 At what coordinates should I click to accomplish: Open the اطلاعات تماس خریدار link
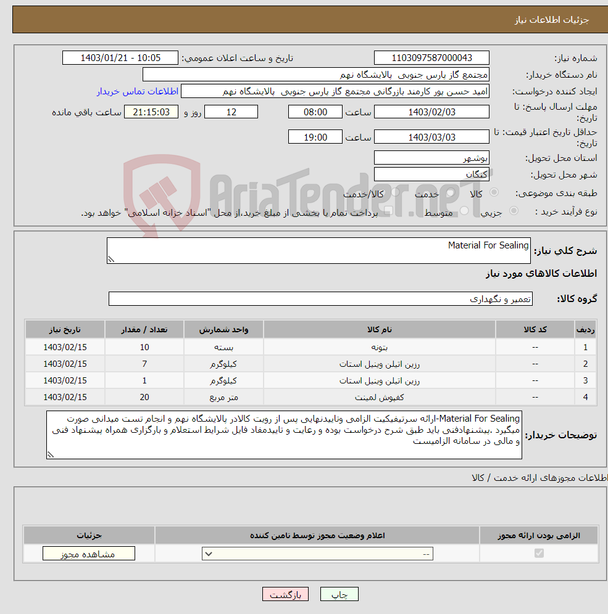coord(138,91)
